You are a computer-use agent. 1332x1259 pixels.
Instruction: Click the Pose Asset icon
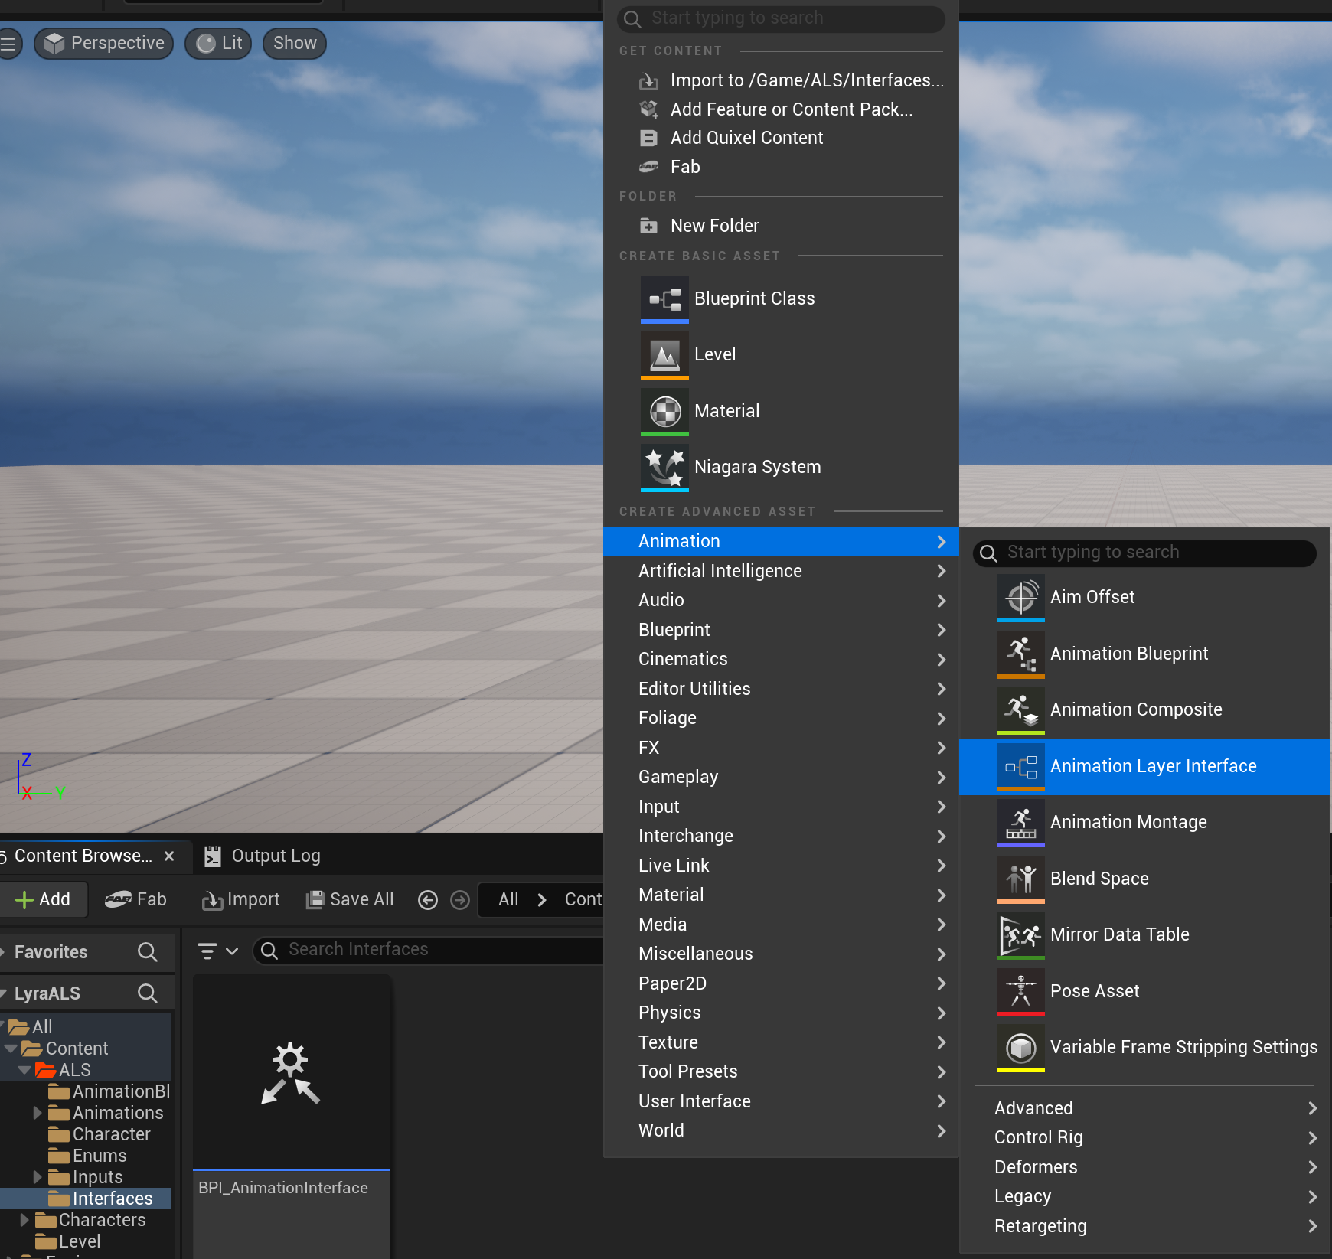(x=1020, y=991)
